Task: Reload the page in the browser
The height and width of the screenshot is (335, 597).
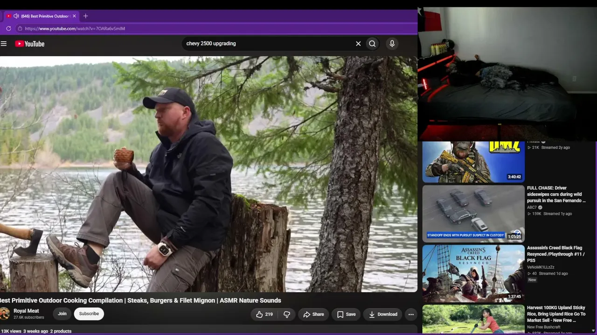Action: 8,28
